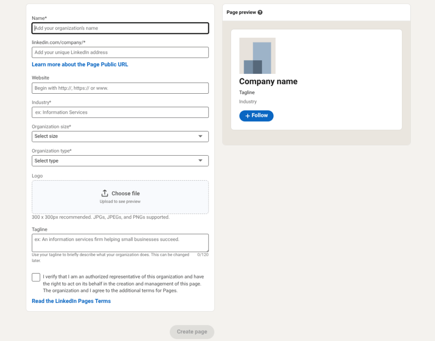
Task: Check the authorized representative verification checkbox
Action: click(36, 277)
